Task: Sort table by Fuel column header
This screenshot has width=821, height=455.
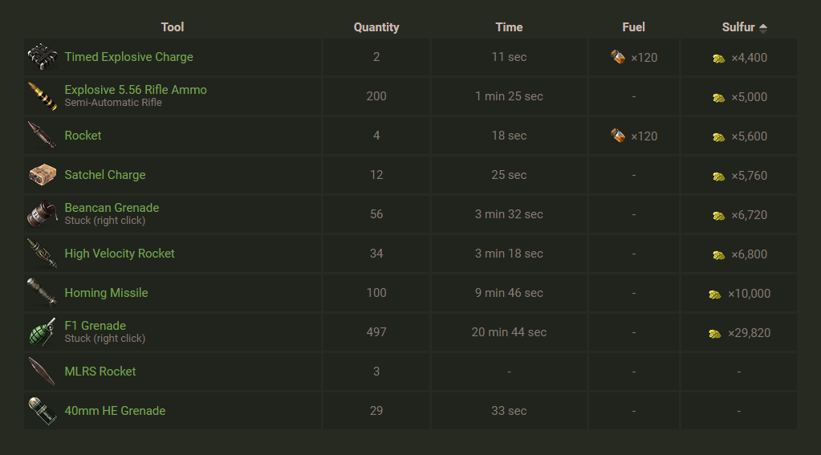Action: tap(633, 27)
